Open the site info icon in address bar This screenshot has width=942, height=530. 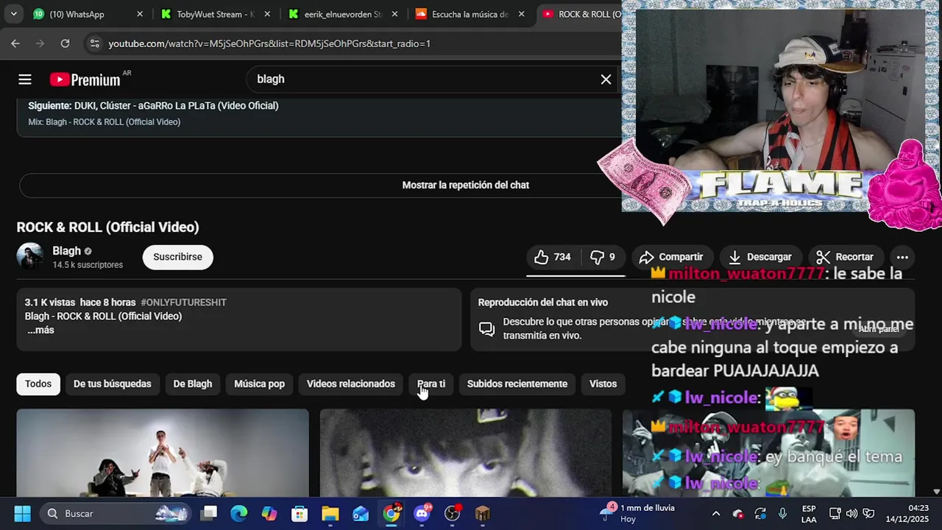pyautogui.click(x=94, y=43)
